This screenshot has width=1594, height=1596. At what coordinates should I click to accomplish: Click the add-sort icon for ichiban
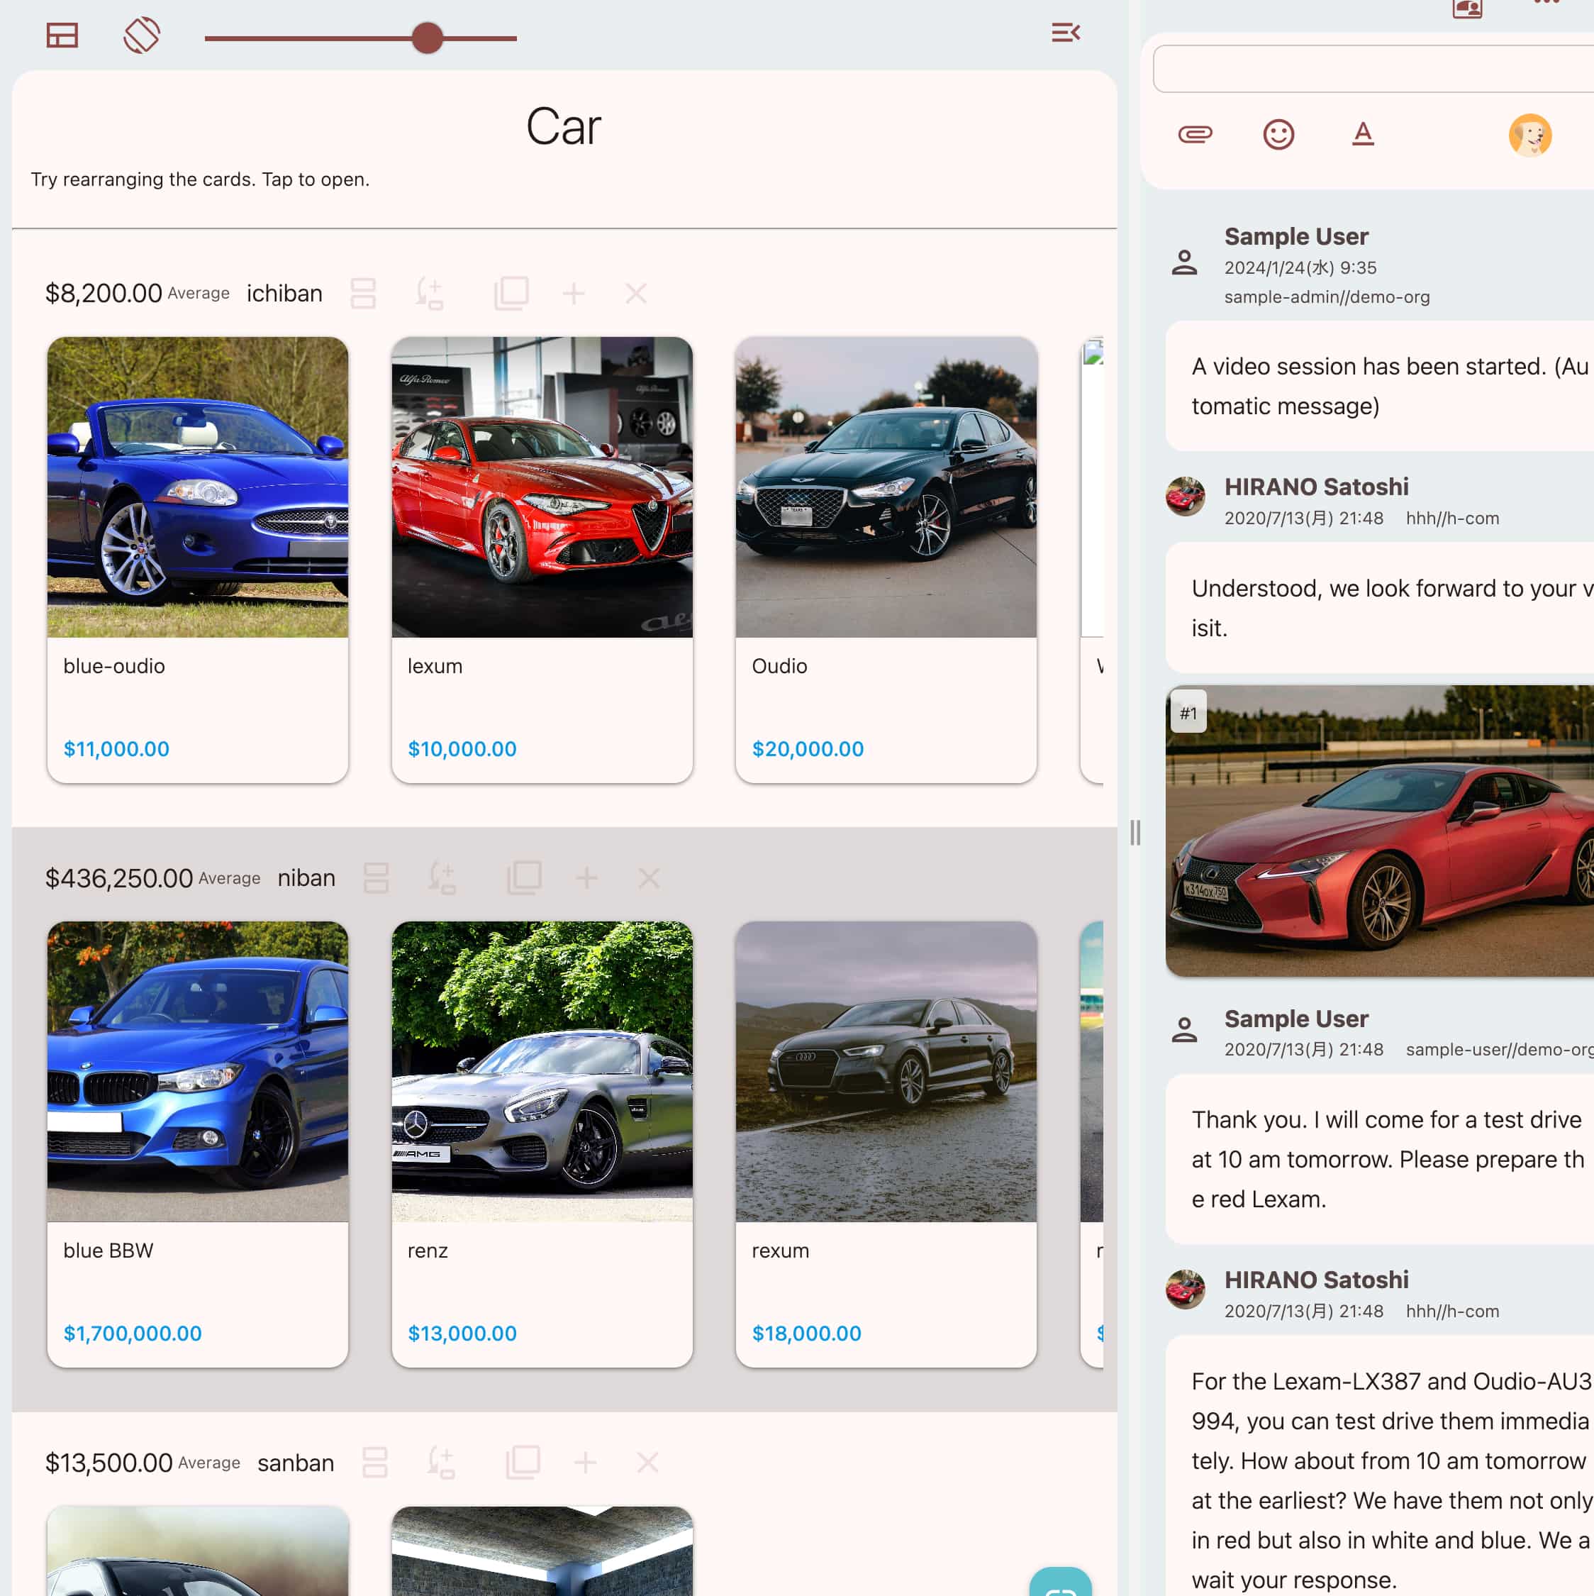(x=430, y=293)
